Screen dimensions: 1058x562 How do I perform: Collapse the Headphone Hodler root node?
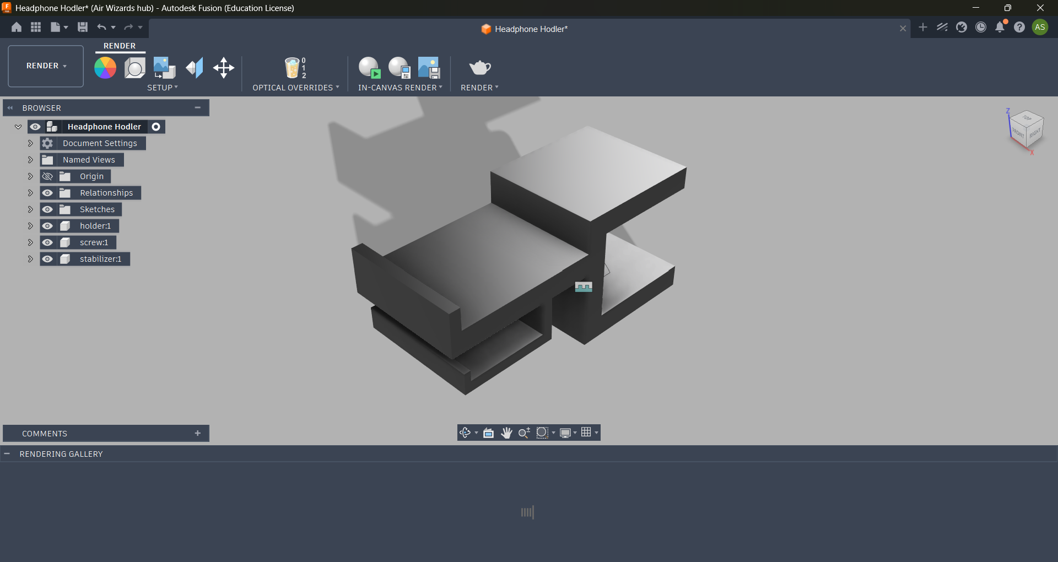point(18,127)
